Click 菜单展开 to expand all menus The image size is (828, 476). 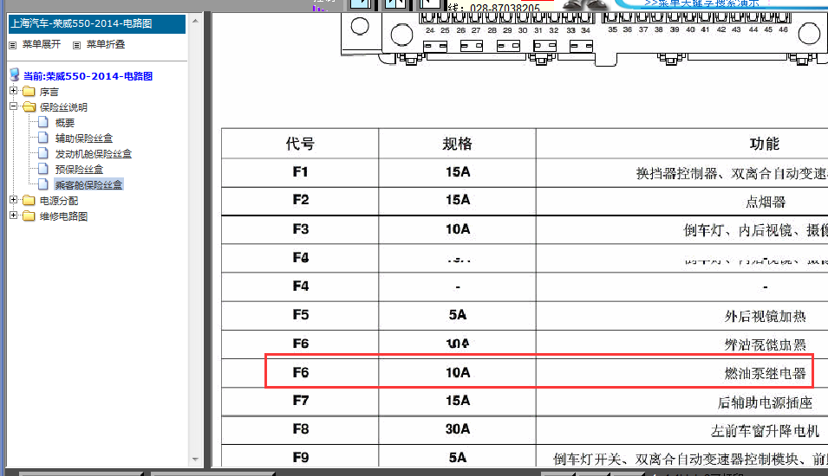42,44
